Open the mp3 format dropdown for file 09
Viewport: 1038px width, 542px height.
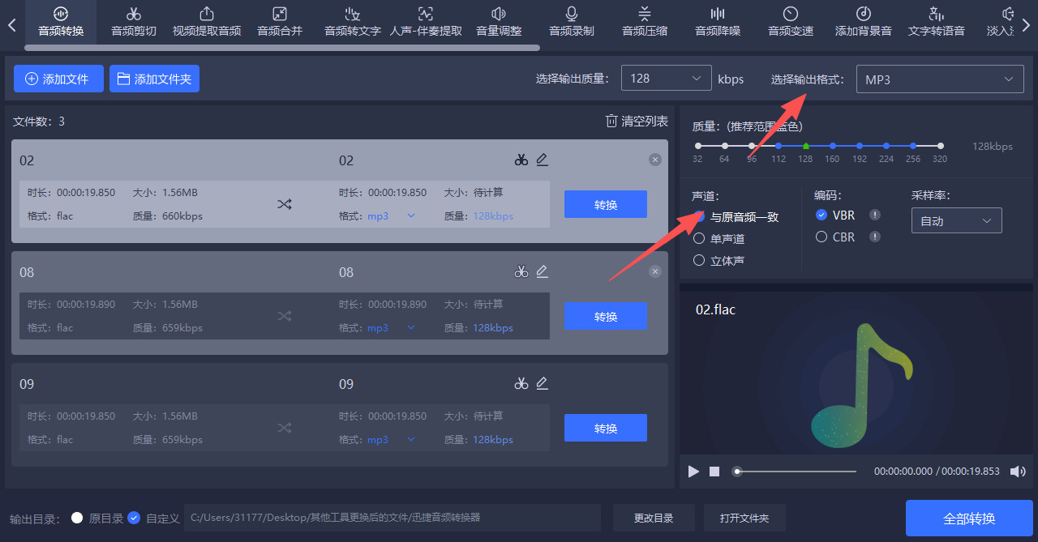pyautogui.click(x=391, y=440)
